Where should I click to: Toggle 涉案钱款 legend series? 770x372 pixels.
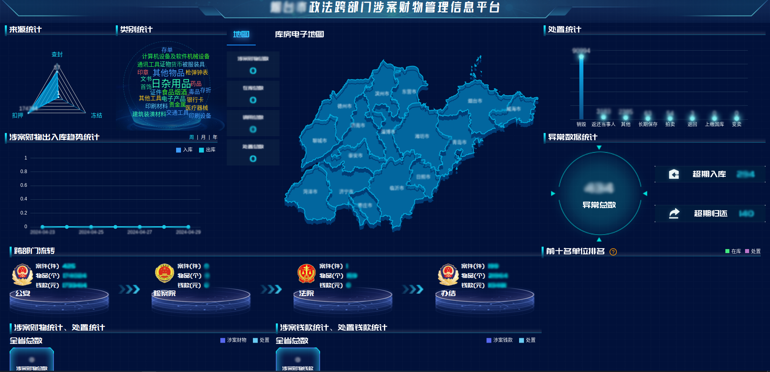click(x=499, y=340)
